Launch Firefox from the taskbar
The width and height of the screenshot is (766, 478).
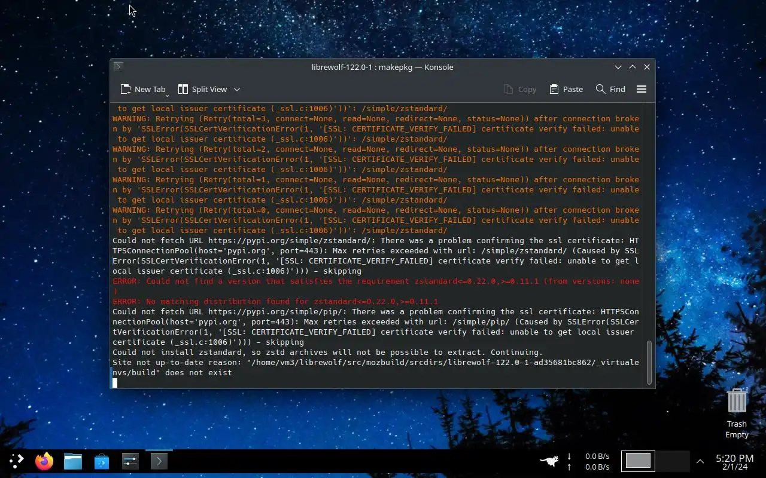pos(44,461)
